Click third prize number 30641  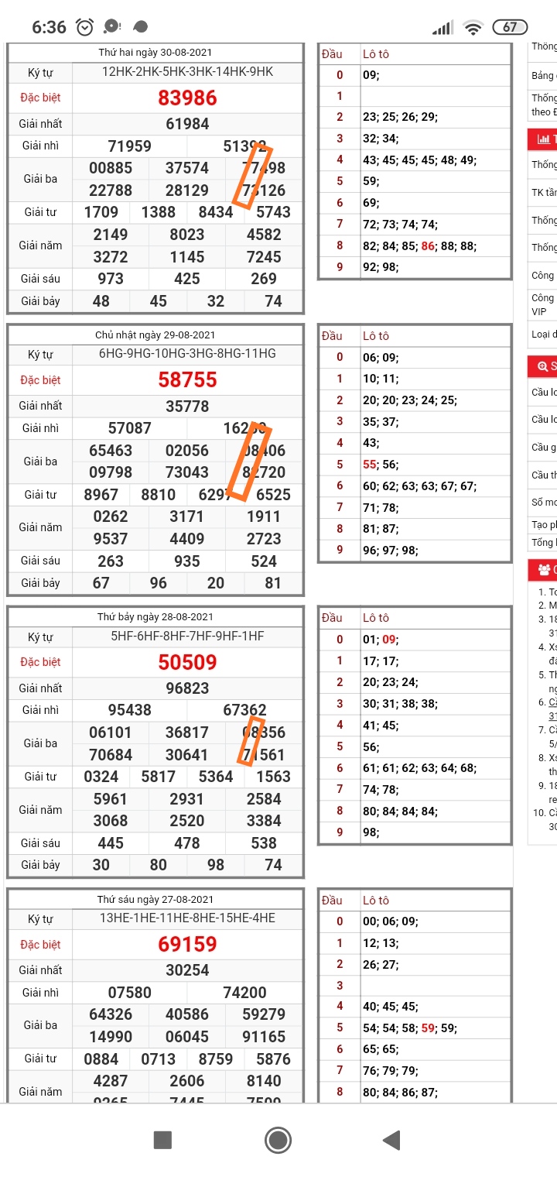187,755
